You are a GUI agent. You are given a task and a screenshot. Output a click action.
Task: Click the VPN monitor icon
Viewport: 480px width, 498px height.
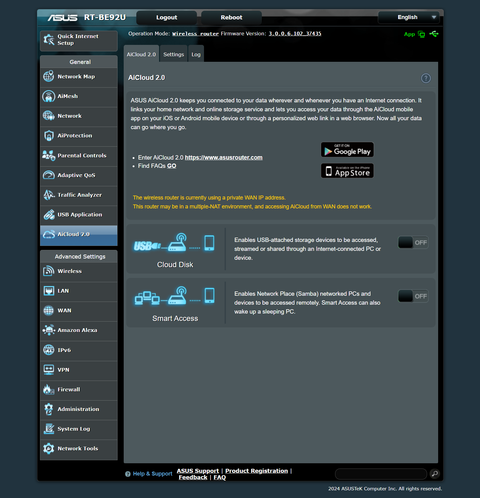pyautogui.click(x=49, y=370)
